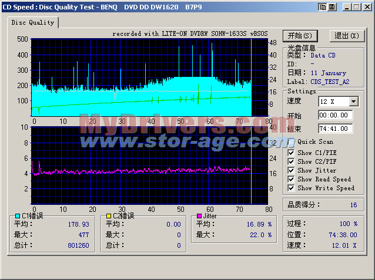Click the copy-to-clipboard icon in title bar
This screenshot has height=280, width=375.
point(323,6)
